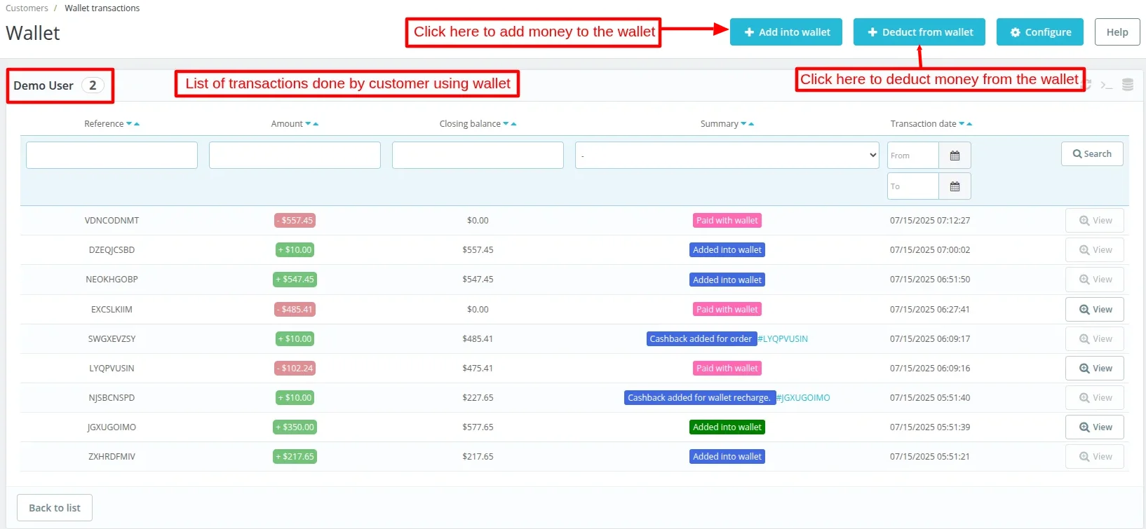
Task: View transaction ZXHRDFMIV details
Action: click(x=1095, y=457)
